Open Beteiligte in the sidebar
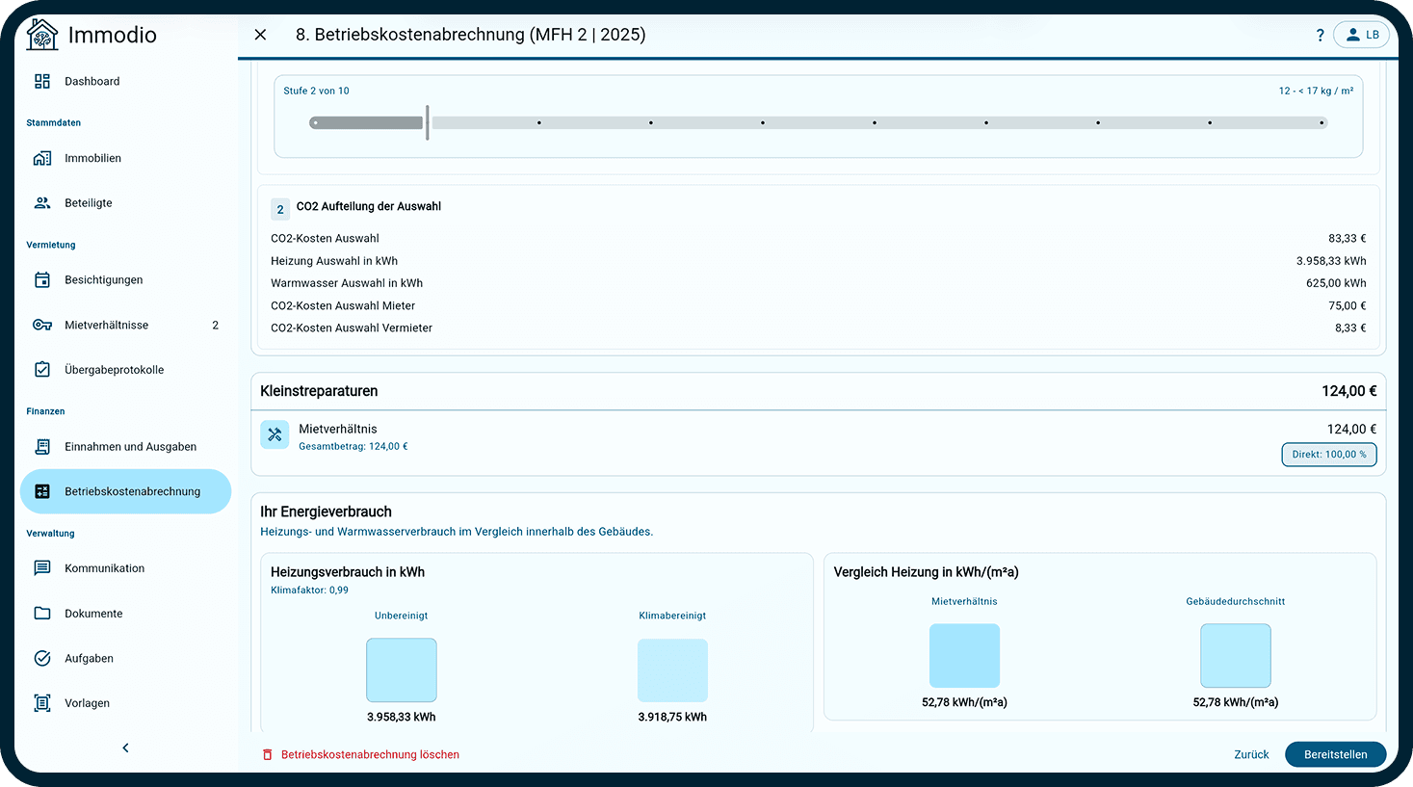This screenshot has width=1413, height=787. click(x=125, y=203)
